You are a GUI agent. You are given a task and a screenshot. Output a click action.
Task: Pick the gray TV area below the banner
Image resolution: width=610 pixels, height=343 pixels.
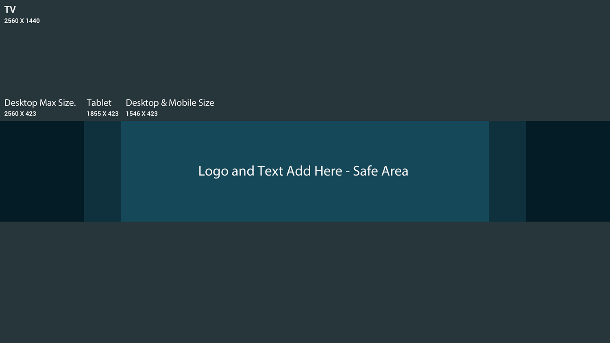point(305,282)
